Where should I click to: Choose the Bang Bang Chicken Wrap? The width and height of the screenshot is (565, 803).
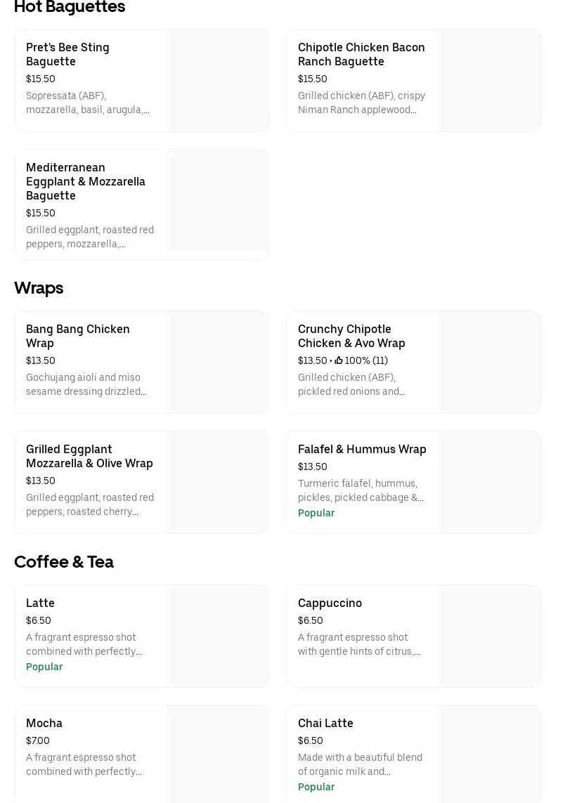pyautogui.click(x=77, y=336)
